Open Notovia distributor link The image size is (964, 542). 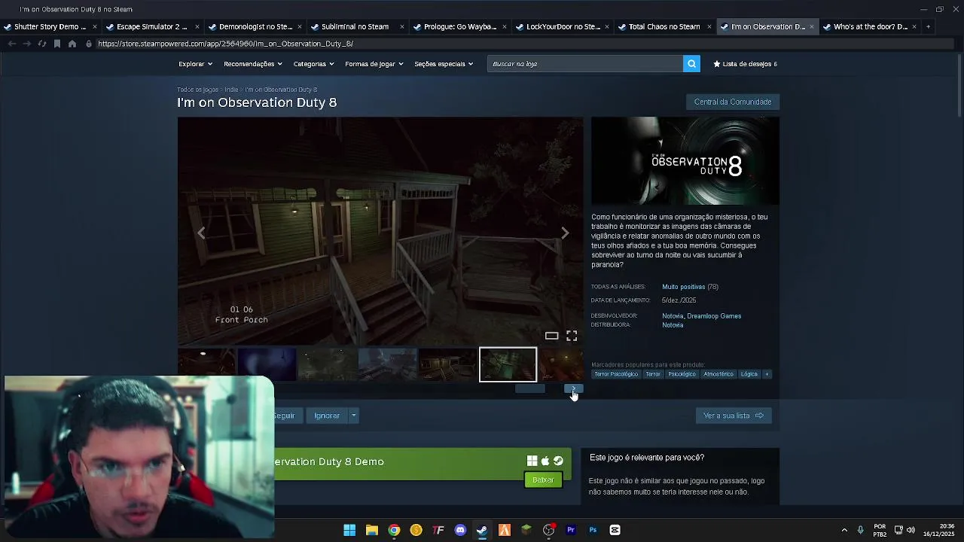coord(673,325)
